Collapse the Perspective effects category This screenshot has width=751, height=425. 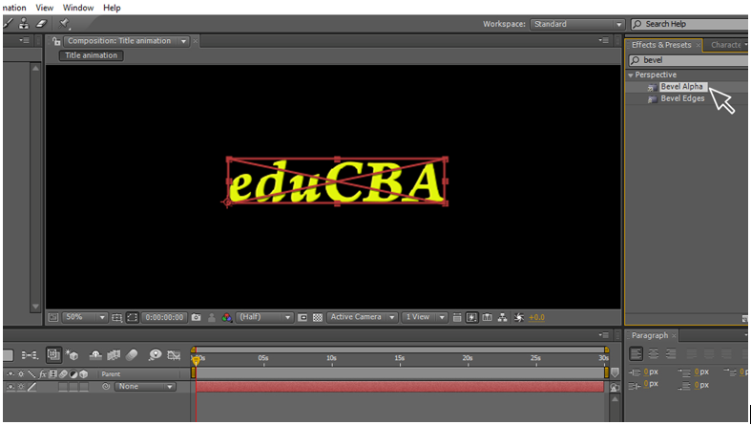pyautogui.click(x=631, y=75)
